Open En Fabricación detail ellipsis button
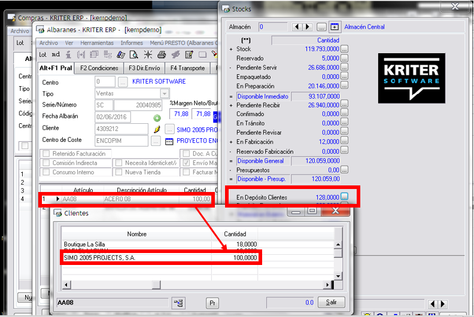This screenshot has width=474, height=317. click(344, 141)
